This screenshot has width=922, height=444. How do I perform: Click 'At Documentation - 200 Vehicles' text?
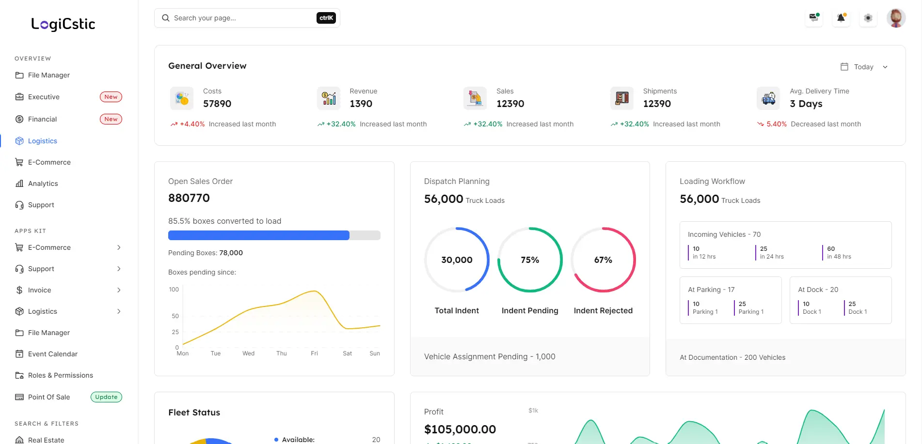coord(732,357)
